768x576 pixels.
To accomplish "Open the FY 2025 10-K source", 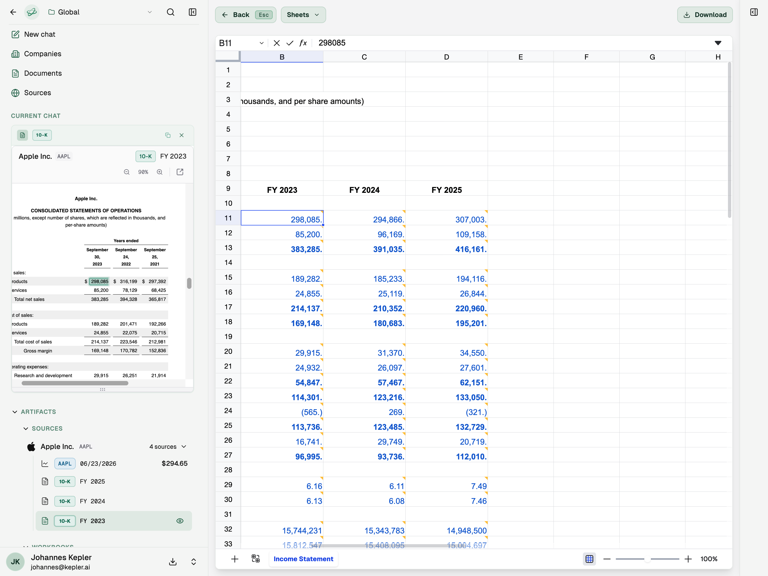I will (114, 482).
